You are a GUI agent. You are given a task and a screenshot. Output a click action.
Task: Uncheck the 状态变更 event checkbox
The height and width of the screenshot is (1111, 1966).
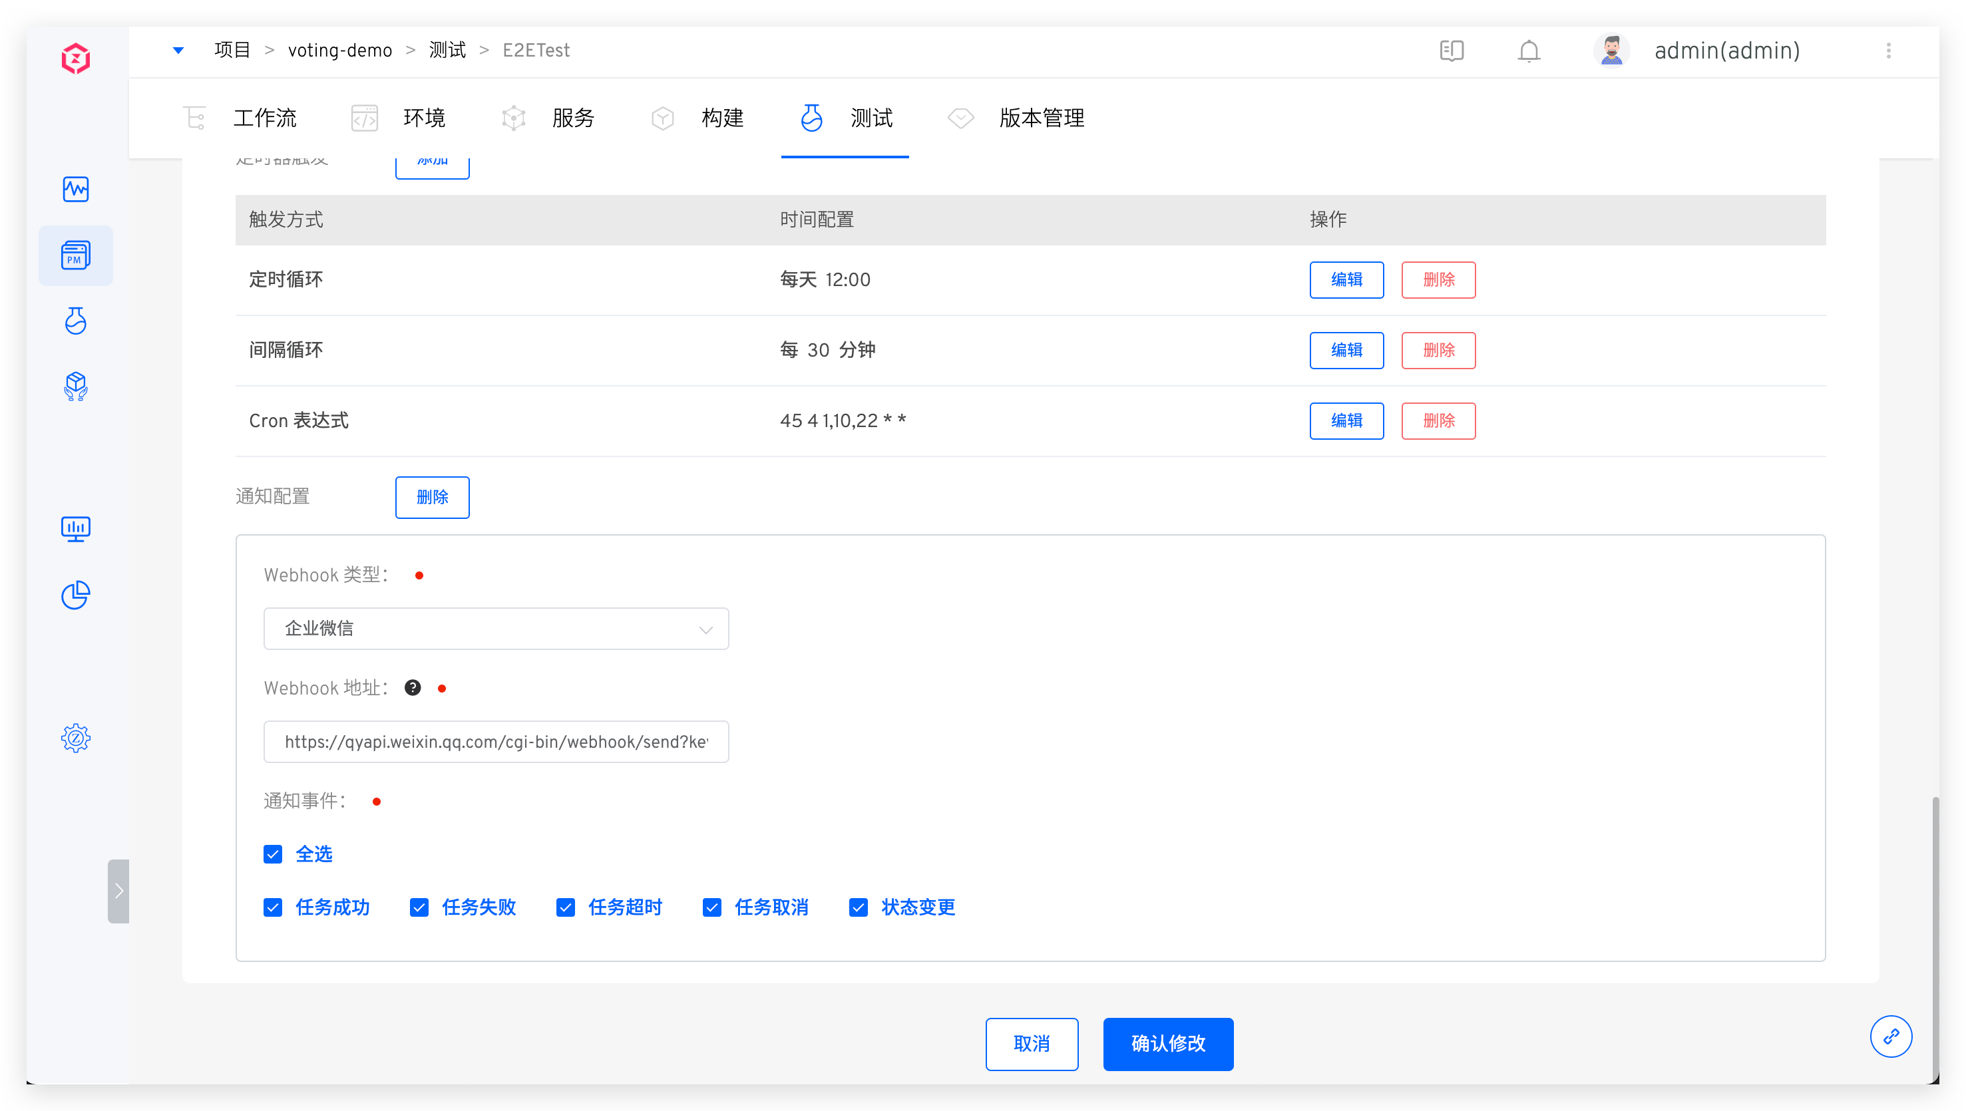(x=858, y=907)
